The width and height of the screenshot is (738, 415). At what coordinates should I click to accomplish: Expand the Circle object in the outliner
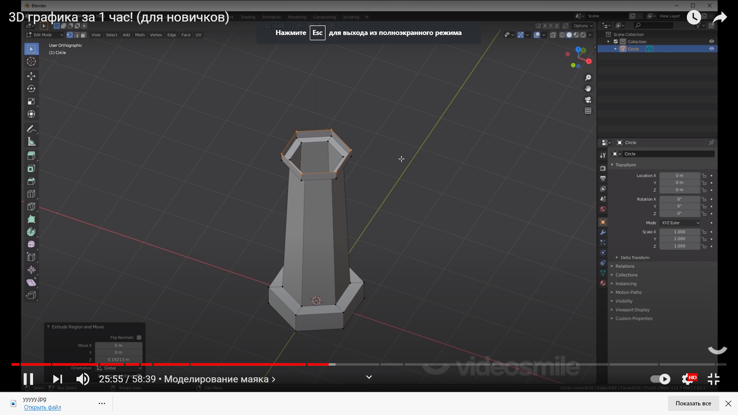[616, 49]
